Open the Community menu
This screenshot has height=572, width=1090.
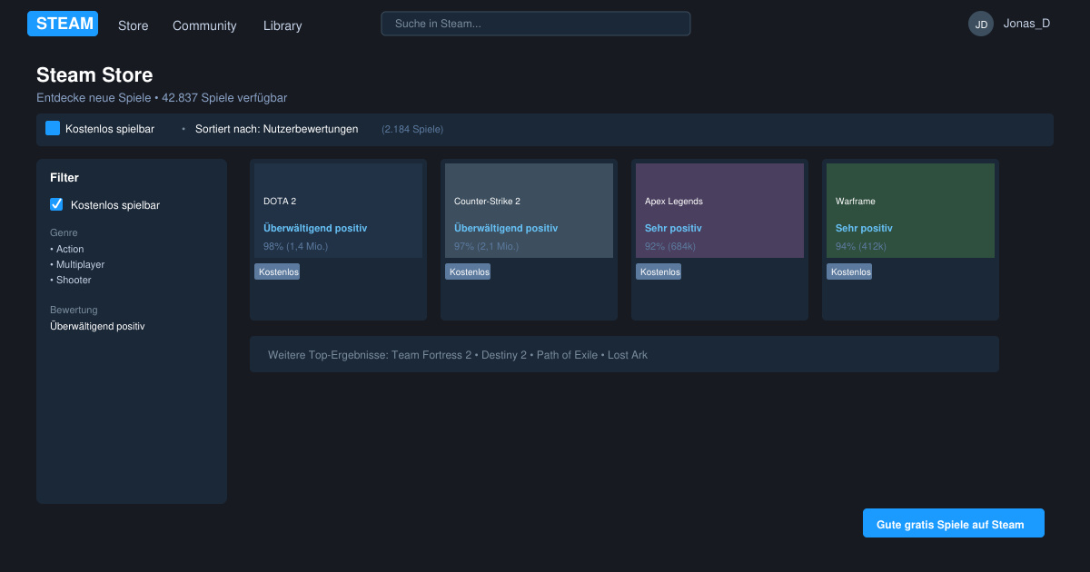(204, 25)
